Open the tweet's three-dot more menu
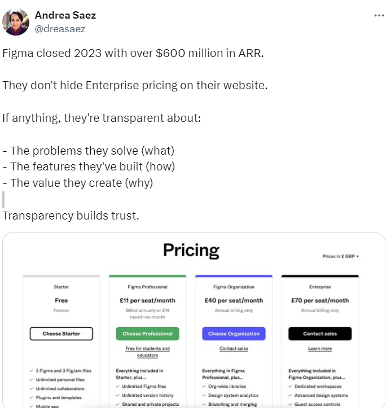This screenshot has height=408, width=391. click(x=379, y=16)
